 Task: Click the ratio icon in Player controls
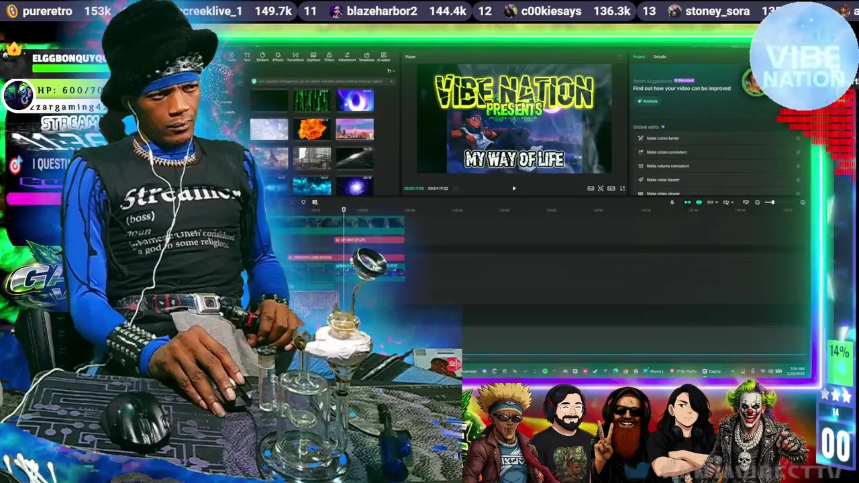[x=611, y=189]
